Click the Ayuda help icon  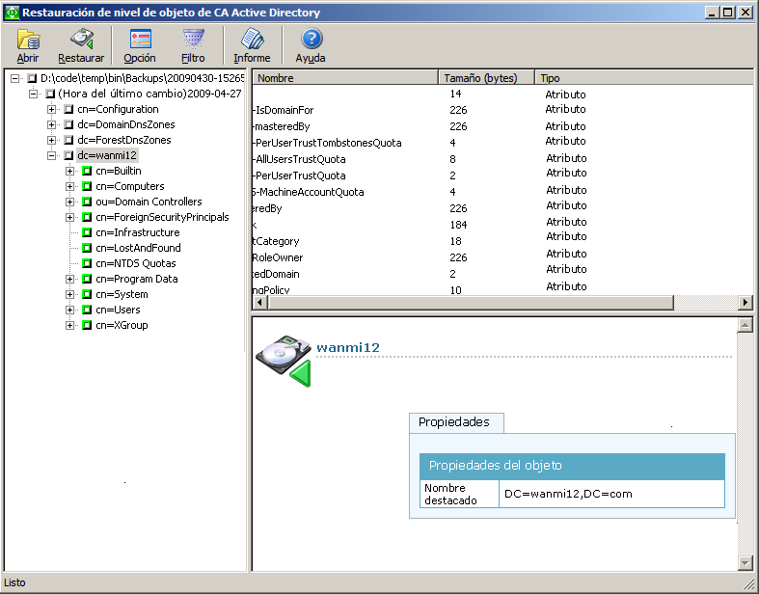[311, 40]
